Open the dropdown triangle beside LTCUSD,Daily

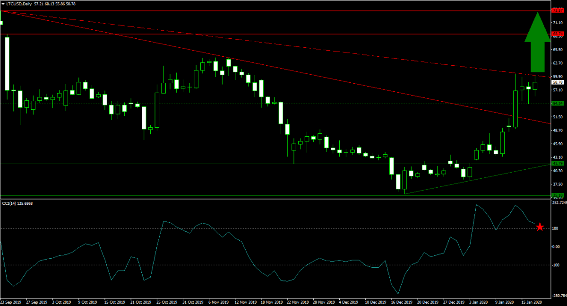click(x=3, y=3)
